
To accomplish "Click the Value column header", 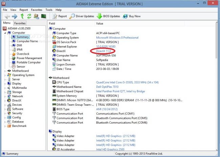I will [x=100, y=24].
